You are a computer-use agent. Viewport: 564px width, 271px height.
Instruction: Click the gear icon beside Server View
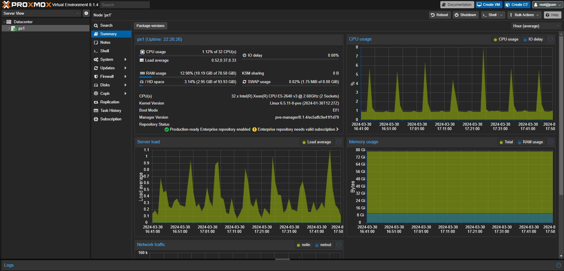pos(86,13)
